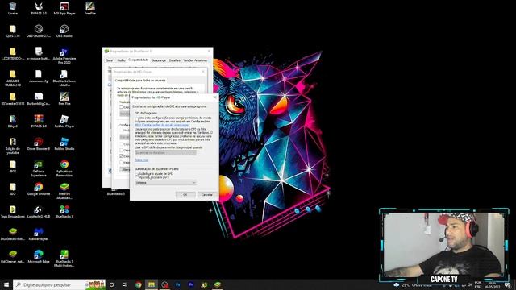Select the BlueStacks 5 Multi-Instance icon

(x=64, y=259)
